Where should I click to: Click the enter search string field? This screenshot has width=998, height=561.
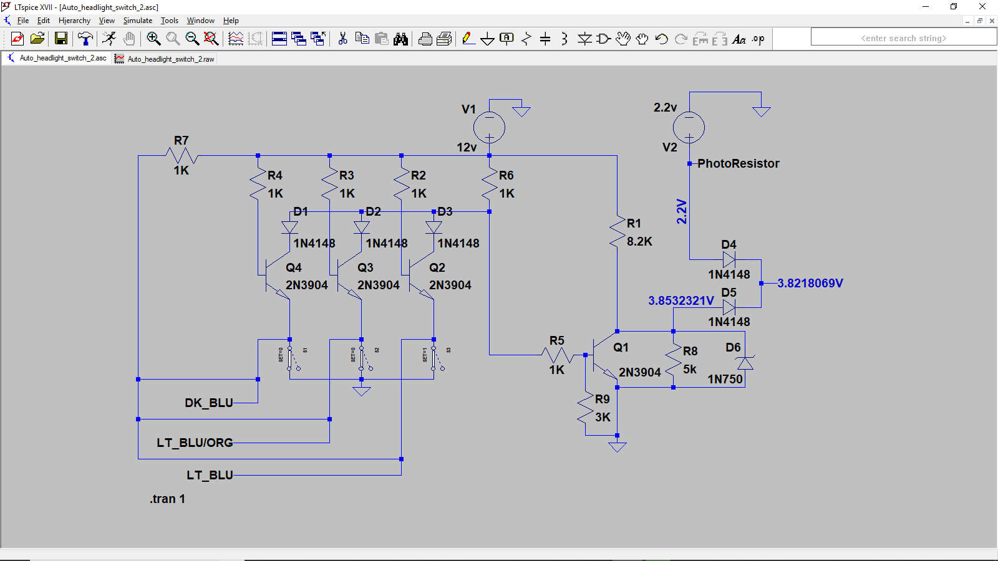pyautogui.click(x=903, y=38)
